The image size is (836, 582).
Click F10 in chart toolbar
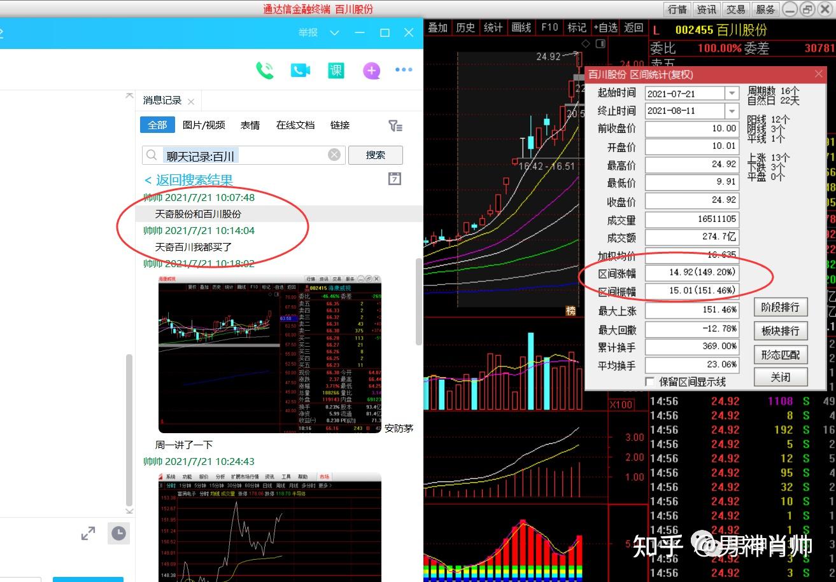(x=549, y=27)
